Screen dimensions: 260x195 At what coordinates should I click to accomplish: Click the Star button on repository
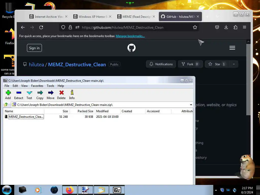point(217,64)
